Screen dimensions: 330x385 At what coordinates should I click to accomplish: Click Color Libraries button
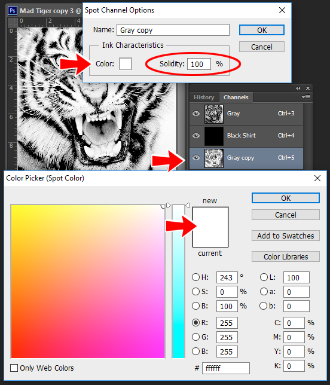[286, 256]
